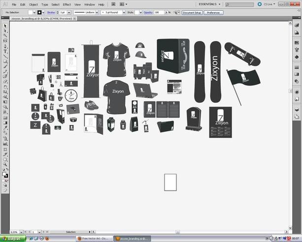Pick the Free Transform tool
Image resolution: width=302 pixels, height=242 pixels.
point(5,102)
